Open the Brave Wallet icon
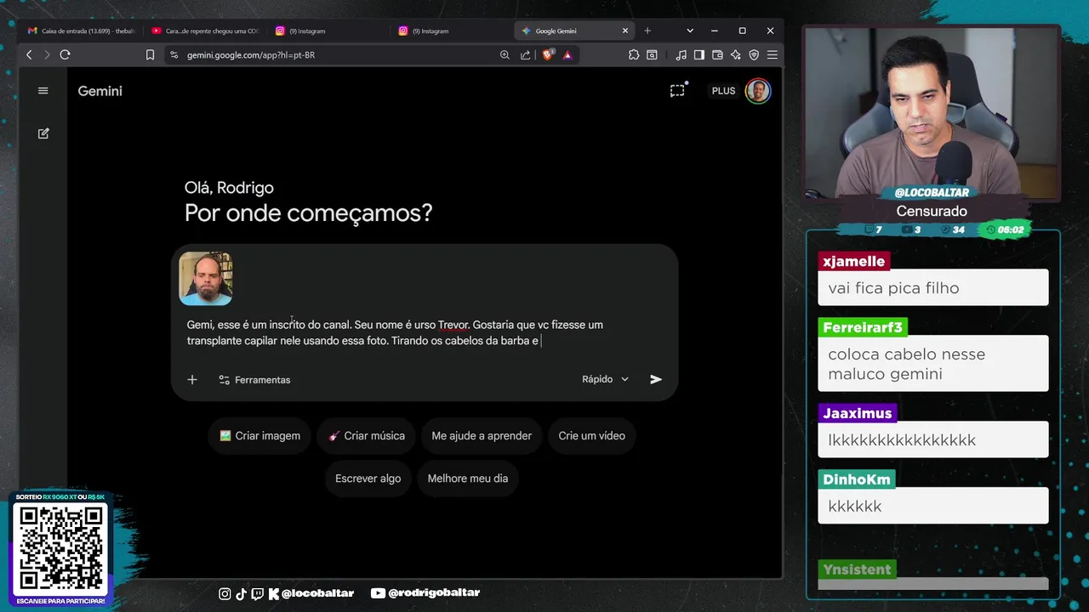 [x=717, y=54]
